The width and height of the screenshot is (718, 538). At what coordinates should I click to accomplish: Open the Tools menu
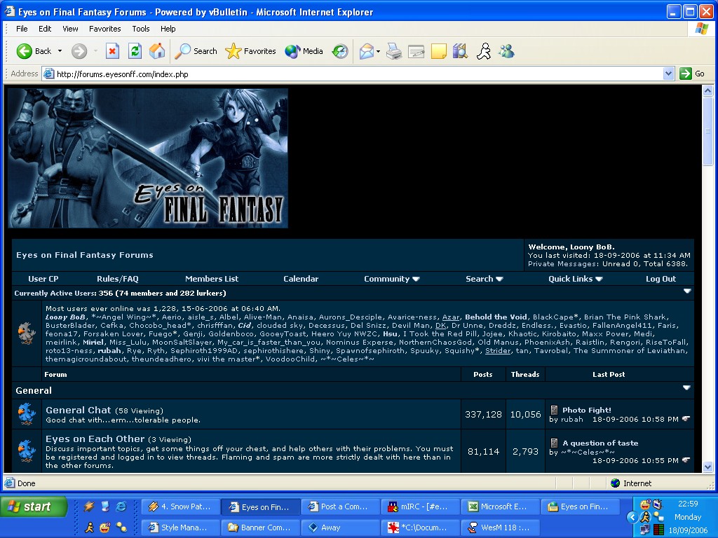tap(140, 28)
